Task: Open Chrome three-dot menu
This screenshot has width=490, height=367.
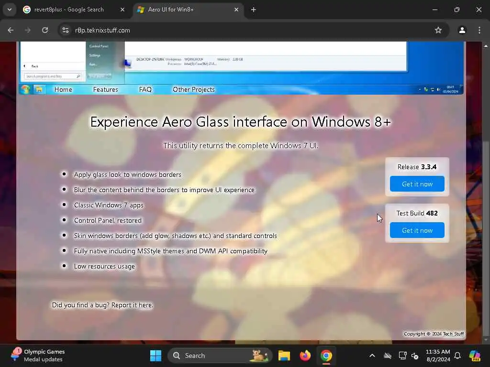Action: click(x=479, y=30)
